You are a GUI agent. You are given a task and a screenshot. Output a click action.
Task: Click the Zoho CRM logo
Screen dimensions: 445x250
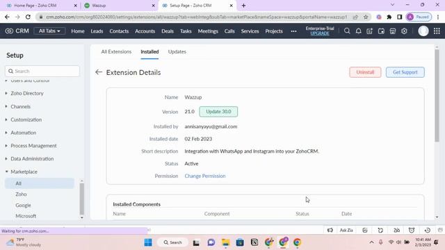[x=17, y=31]
